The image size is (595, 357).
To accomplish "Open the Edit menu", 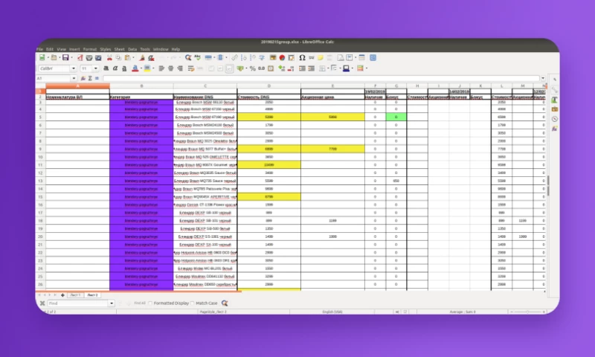I will 50,49.
